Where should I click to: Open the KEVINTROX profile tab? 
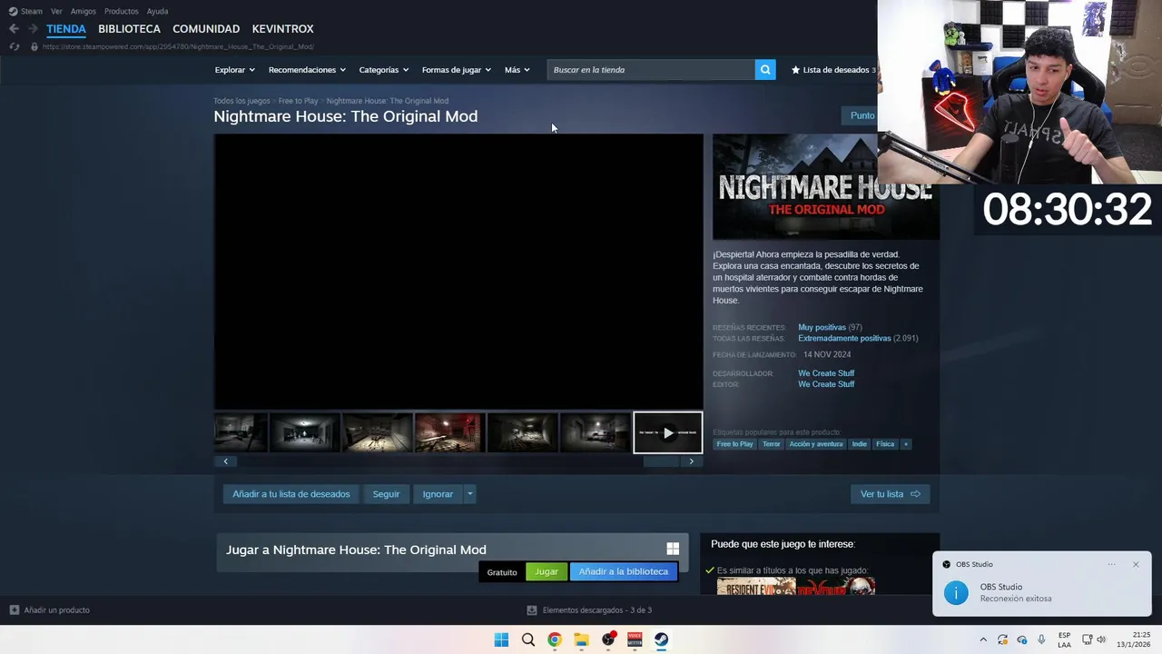click(x=282, y=29)
